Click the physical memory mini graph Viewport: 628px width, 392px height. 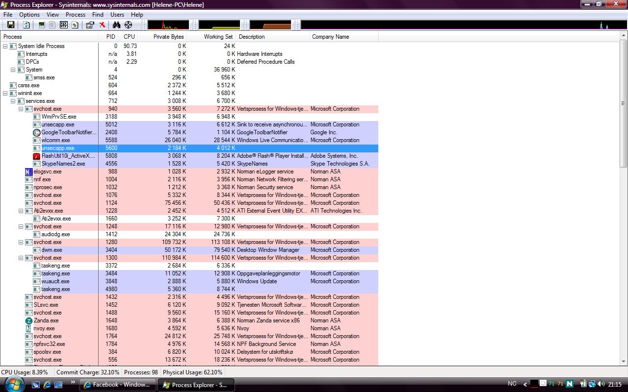(x=270, y=25)
